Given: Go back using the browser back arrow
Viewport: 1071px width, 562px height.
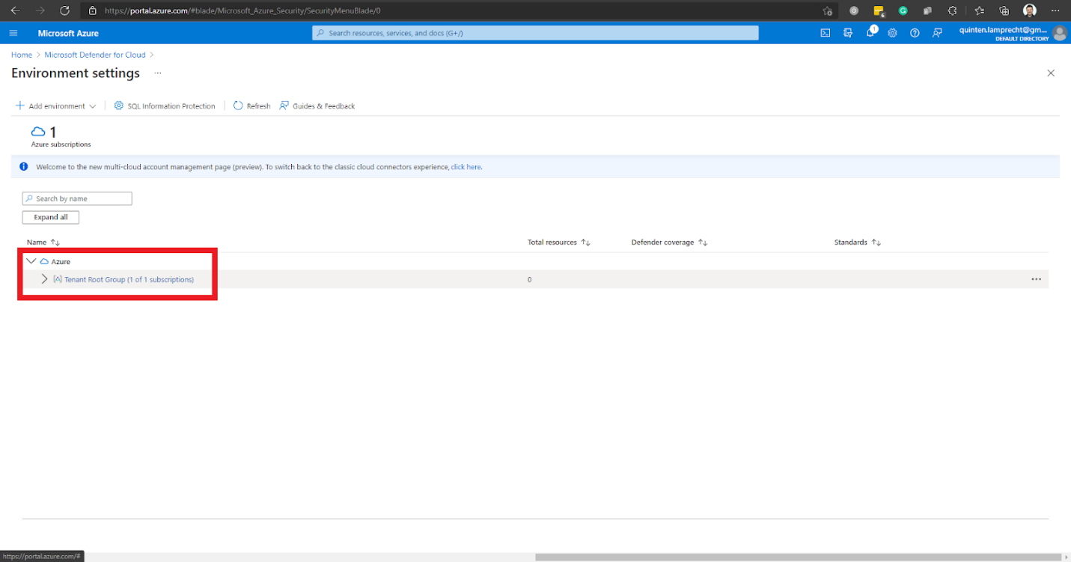Looking at the screenshot, I should point(15,10).
